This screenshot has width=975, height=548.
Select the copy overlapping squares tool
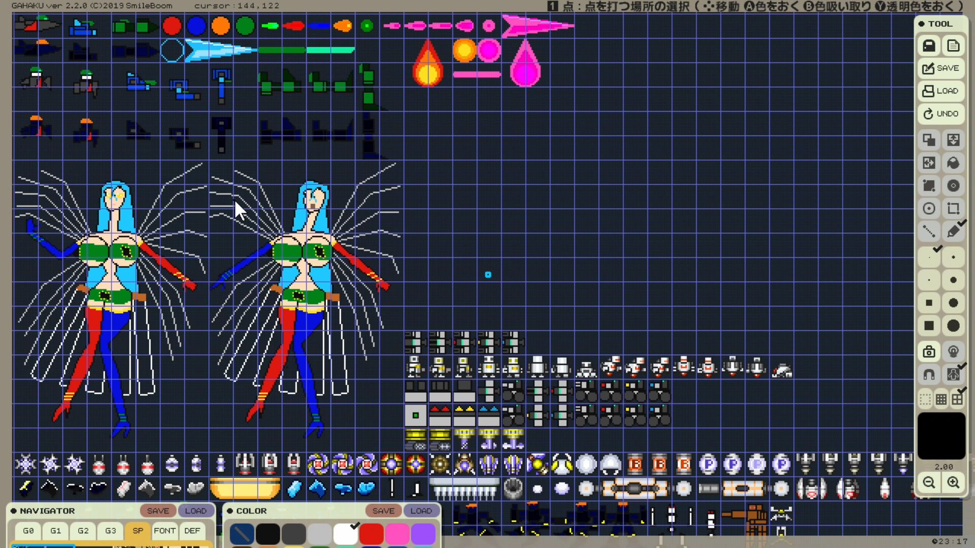click(929, 140)
